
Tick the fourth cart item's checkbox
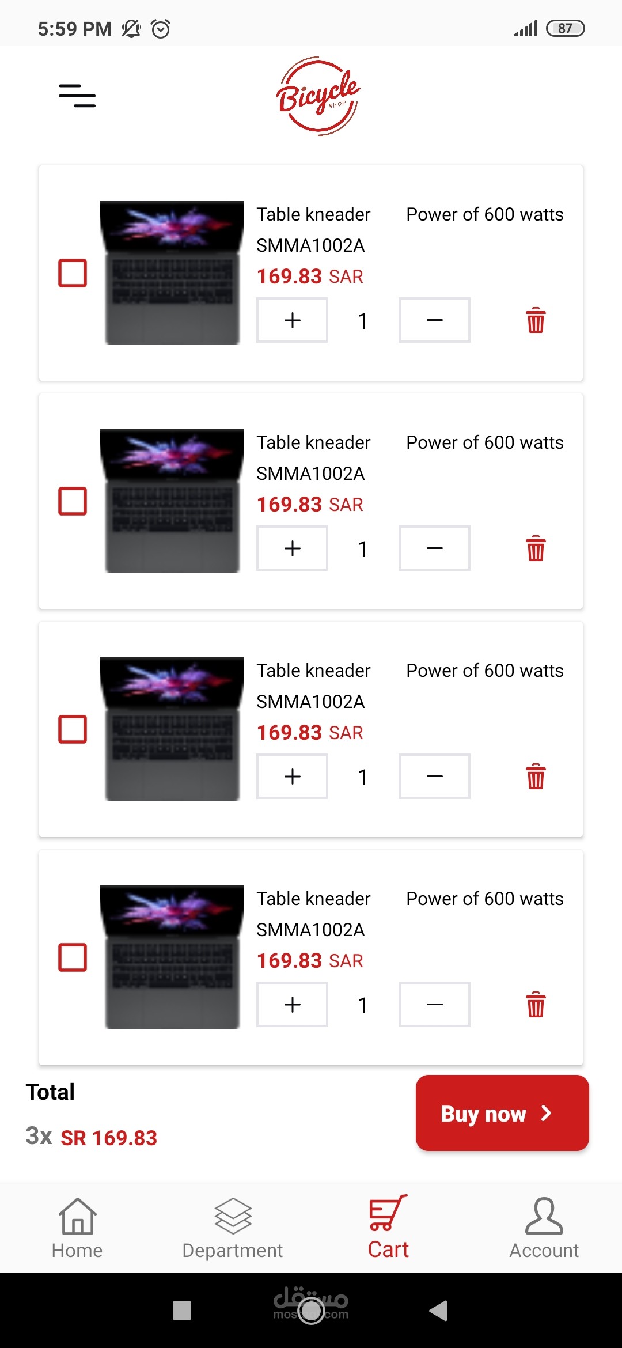tap(73, 957)
